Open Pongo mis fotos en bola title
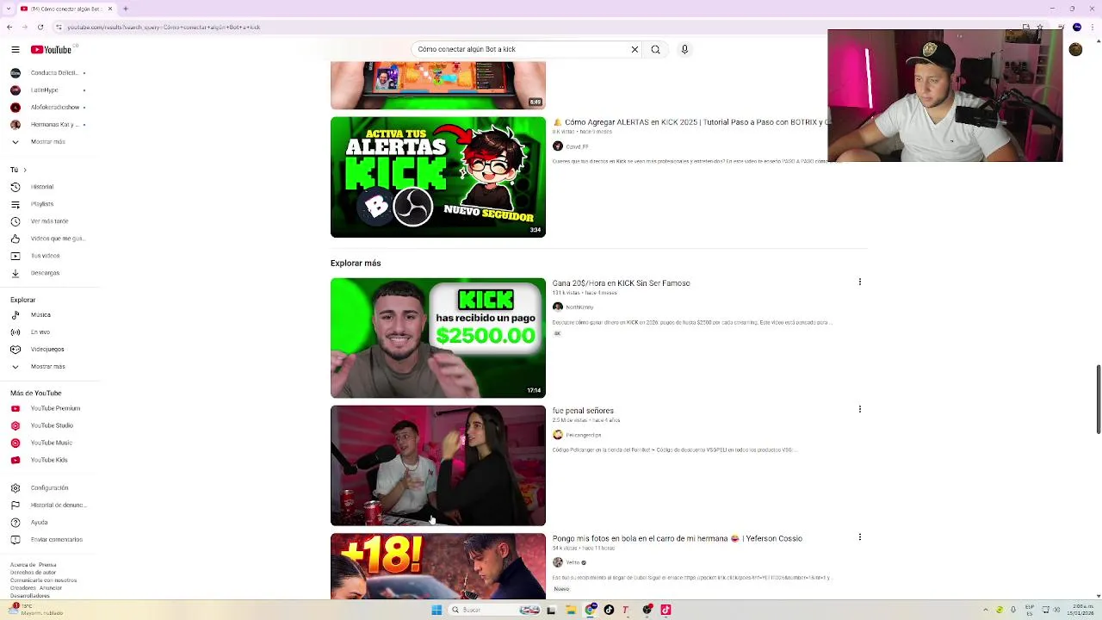The width and height of the screenshot is (1102, 620). click(678, 538)
